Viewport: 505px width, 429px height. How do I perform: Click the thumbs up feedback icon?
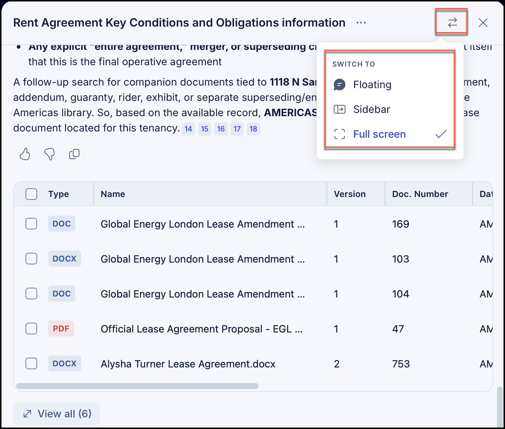tap(25, 154)
